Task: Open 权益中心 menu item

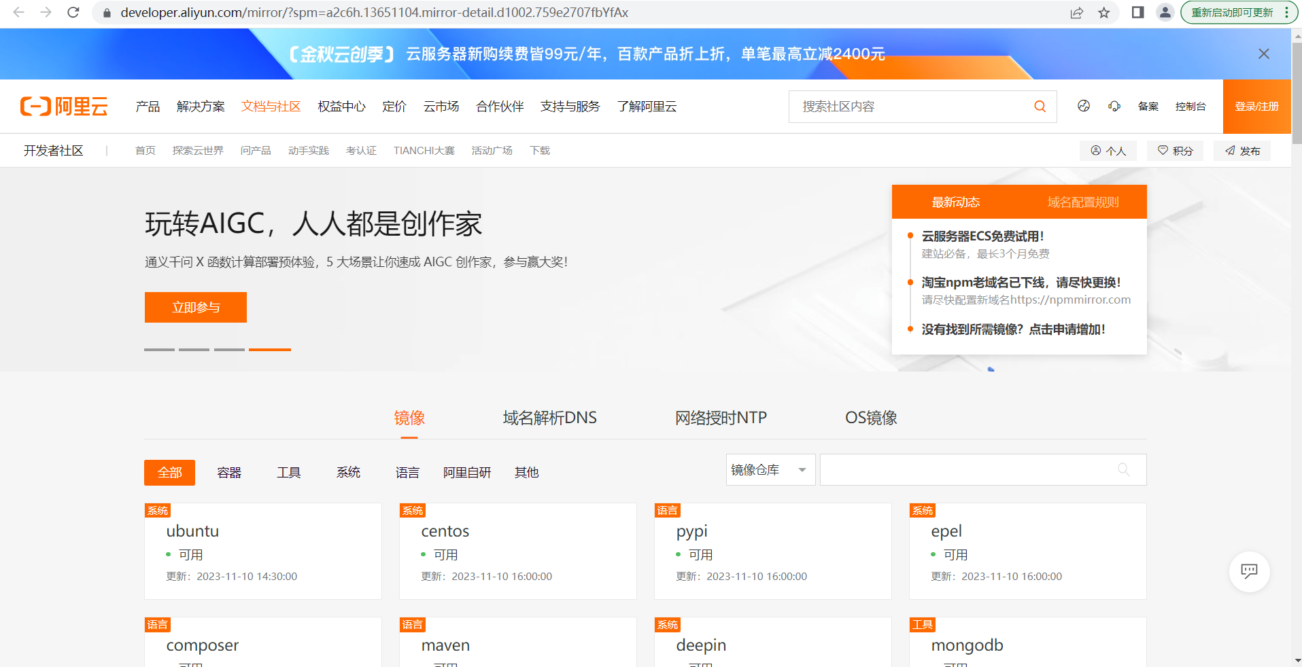Action: click(x=341, y=107)
